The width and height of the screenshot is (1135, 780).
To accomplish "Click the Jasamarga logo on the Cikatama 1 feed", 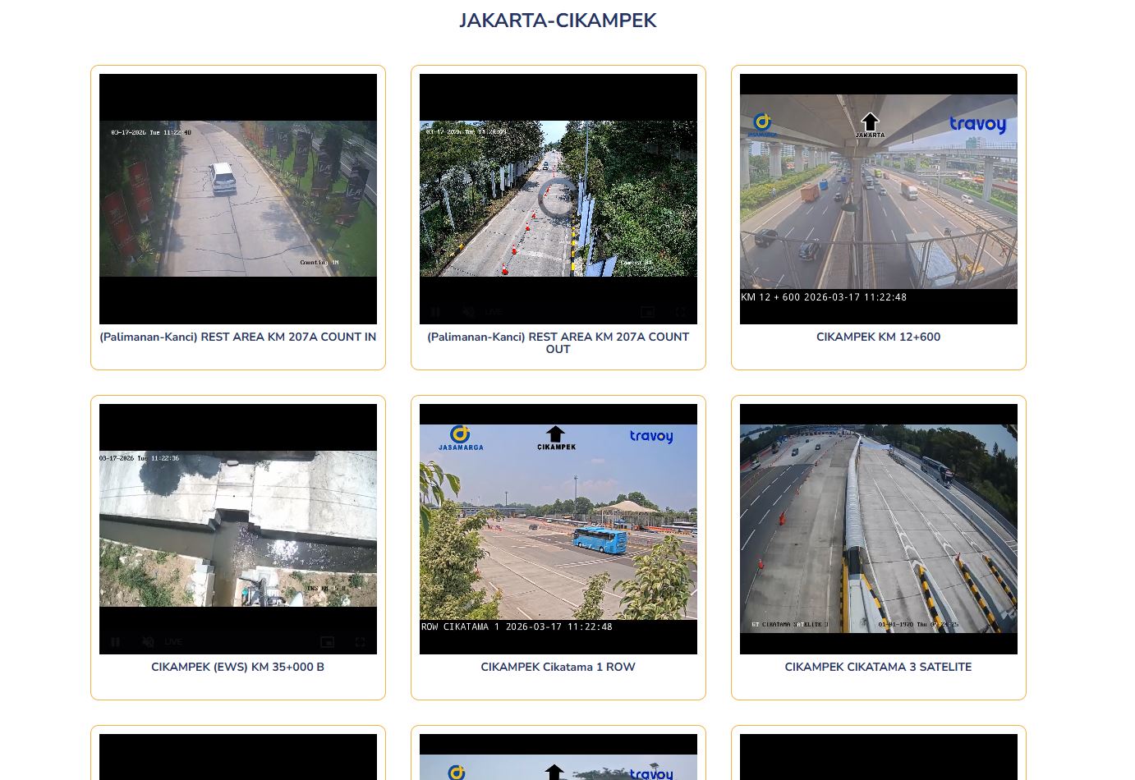I will pos(460,438).
